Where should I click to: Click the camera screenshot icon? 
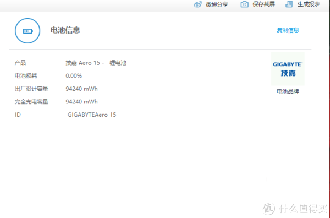point(244,4)
